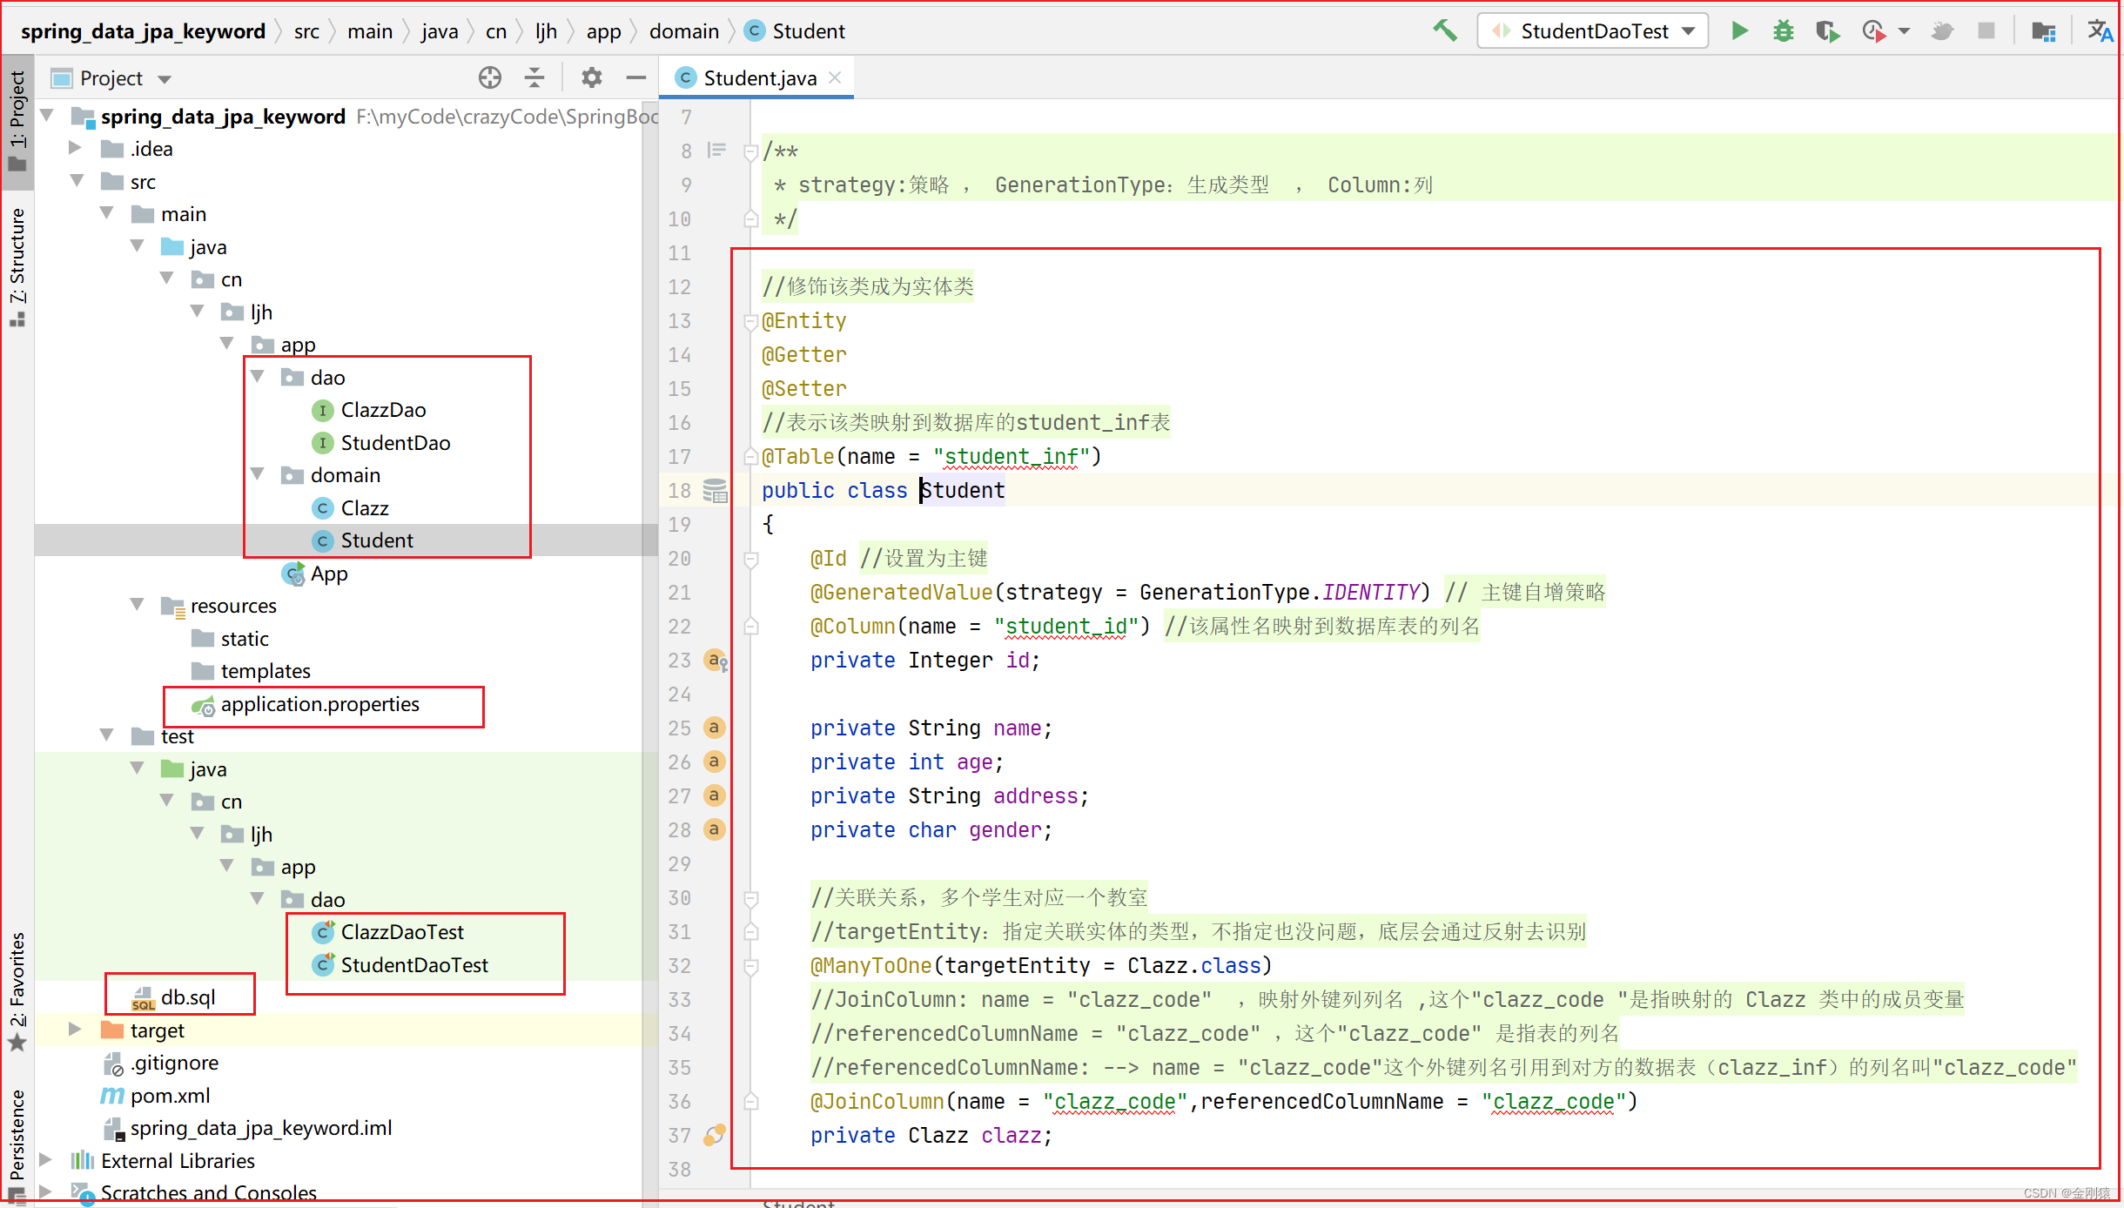Click on the @ManyToOne annotation text
Image resolution: width=2124 pixels, height=1208 pixels.
pos(870,966)
